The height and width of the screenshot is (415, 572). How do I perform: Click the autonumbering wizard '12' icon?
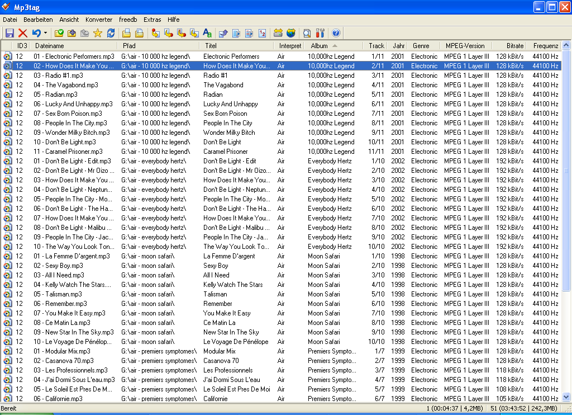(x=263, y=34)
